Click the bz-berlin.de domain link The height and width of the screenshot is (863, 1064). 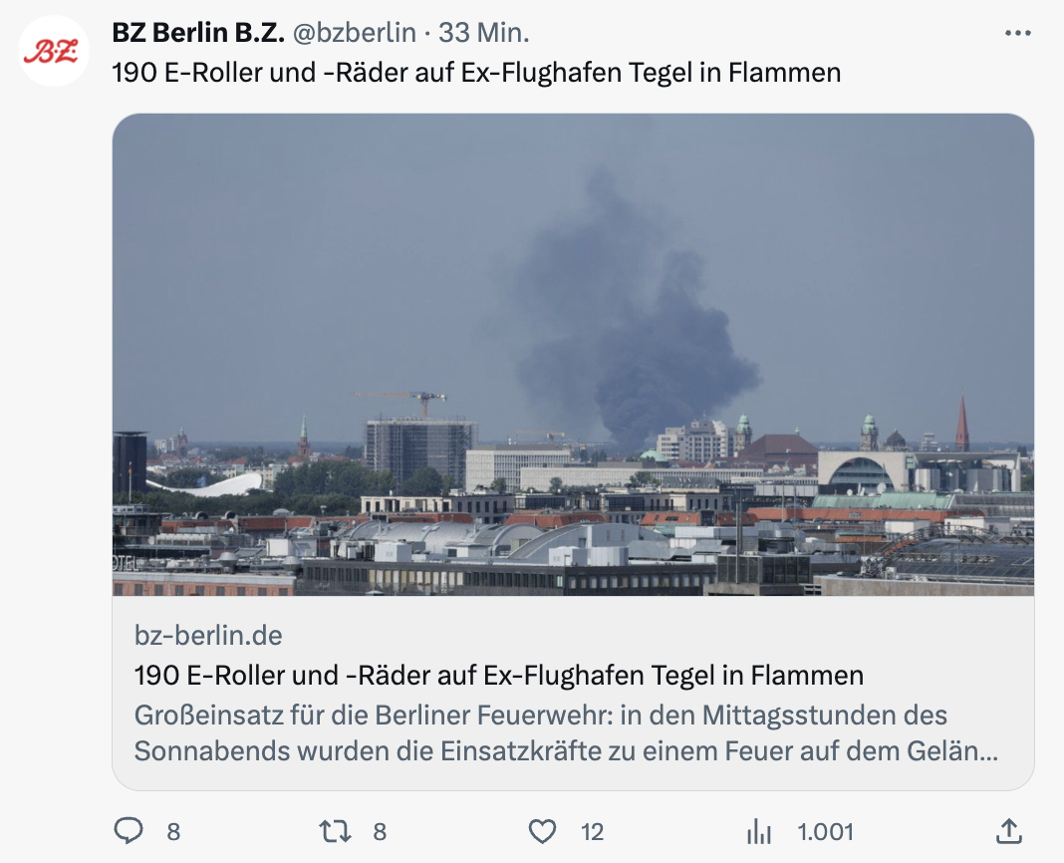click(208, 636)
